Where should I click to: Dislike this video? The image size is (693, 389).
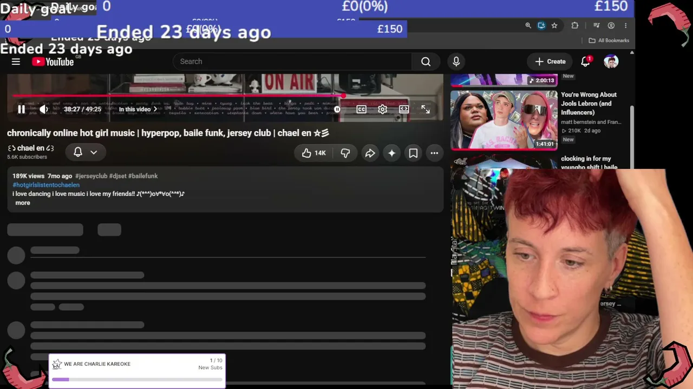(345, 153)
